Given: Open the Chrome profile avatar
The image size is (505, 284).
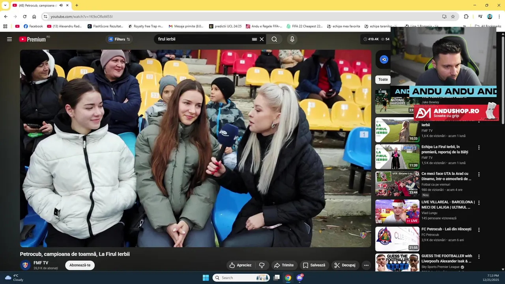Looking at the screenshot, I should click(x=490, y=17).
